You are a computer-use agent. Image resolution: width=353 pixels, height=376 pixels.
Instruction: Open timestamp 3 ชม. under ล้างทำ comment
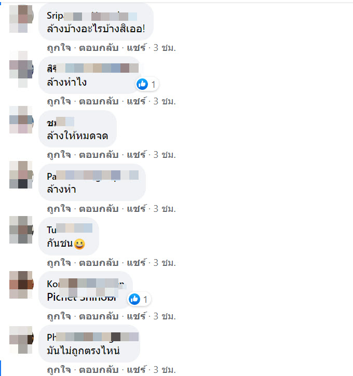[165, 209]
